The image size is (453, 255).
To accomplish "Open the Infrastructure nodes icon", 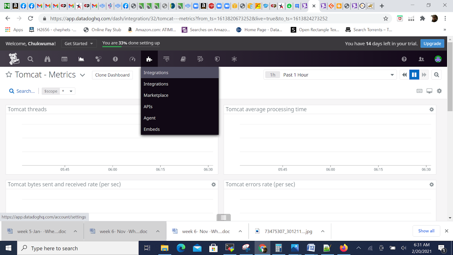I will tap(98, 59).
